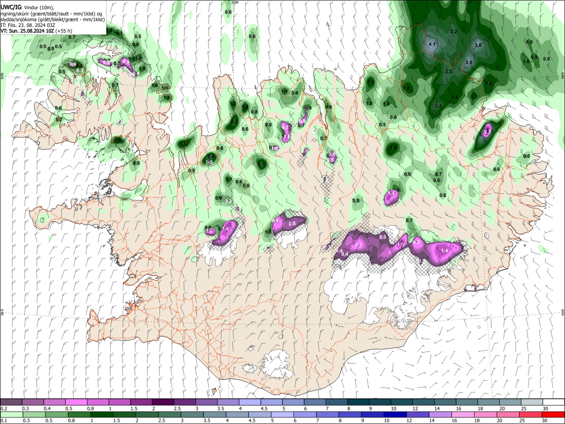
Task: Pick the darkest purple 2 swatch, upper legend row
Action: pos(163,402)
